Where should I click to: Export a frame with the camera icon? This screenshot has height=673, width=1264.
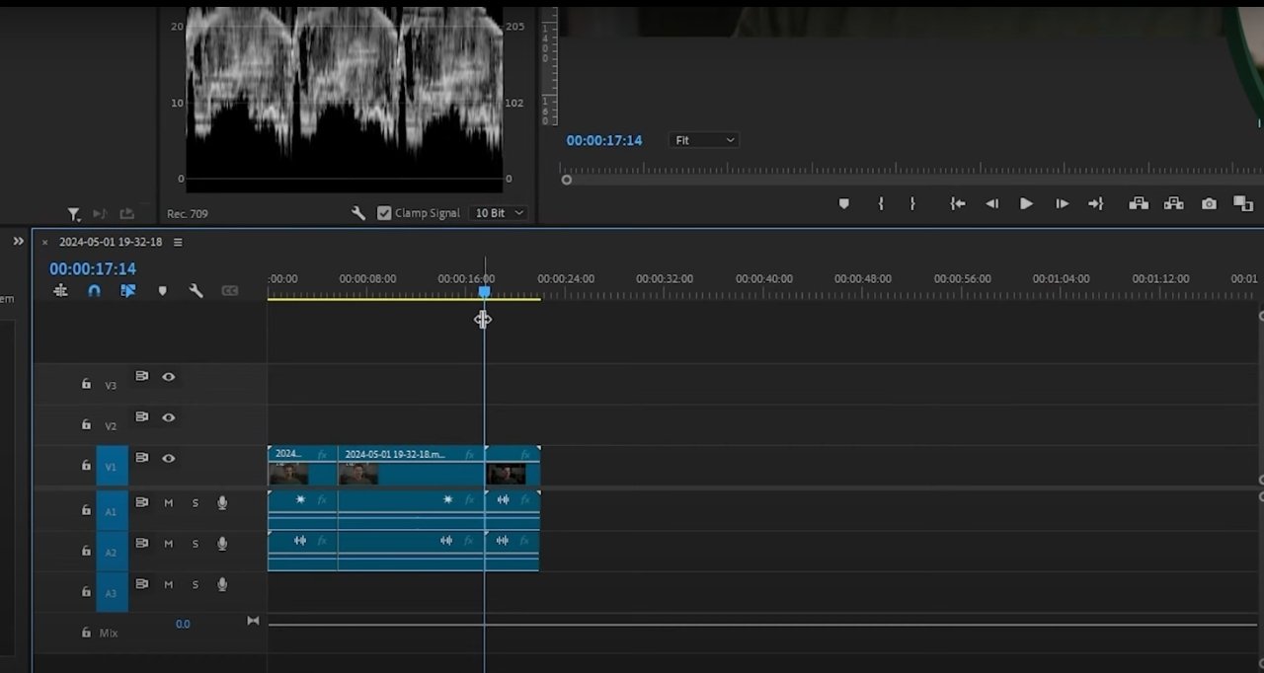[1209, 203]
